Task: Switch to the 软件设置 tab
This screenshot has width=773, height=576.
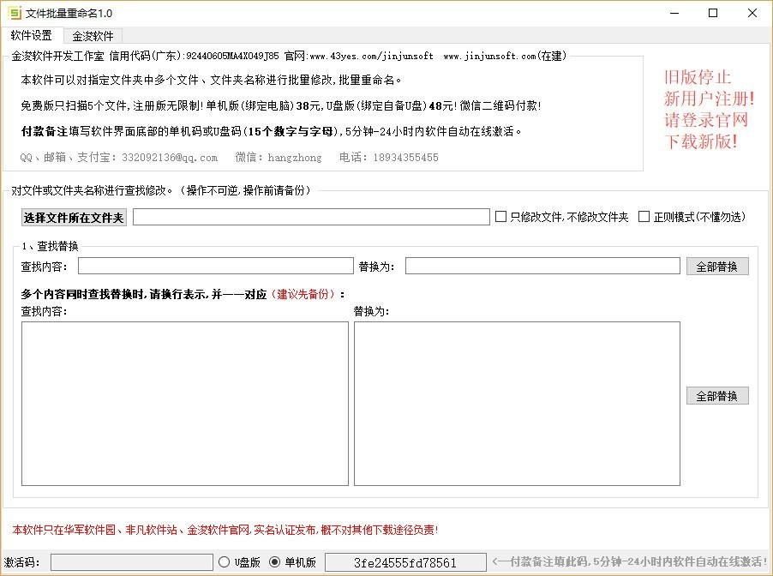Action: 32,35
